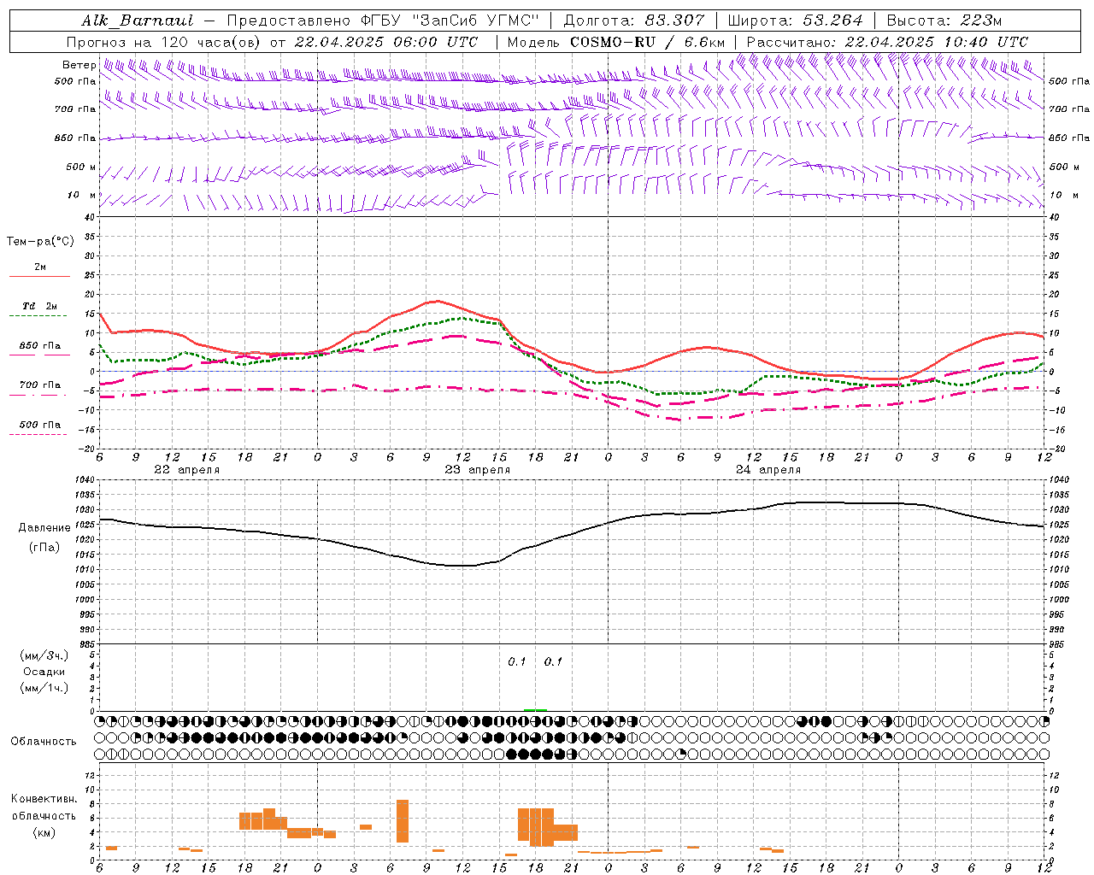Click the 'Ветер' wind panel label
The height and width of the screenshot is (875, 1094).
coord(79,65)
